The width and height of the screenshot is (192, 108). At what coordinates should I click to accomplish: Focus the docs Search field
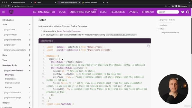click(168, 12)
